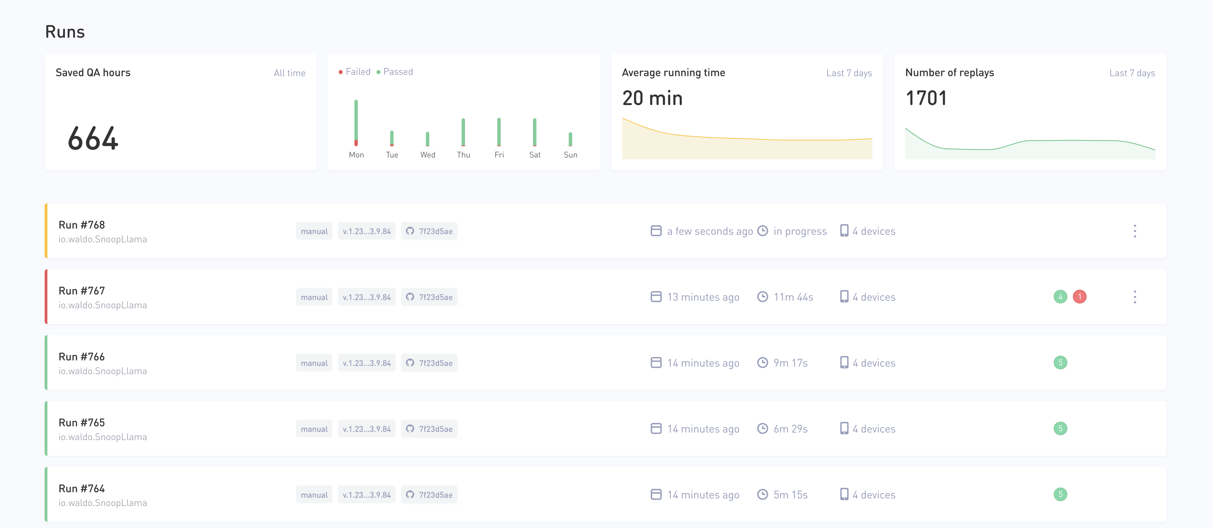Click GitHub icon on Run #768 commit tag
Image resolution: width=1213 pixels, height=528 pixels.
pyautogui.click(x=410, y=231)
